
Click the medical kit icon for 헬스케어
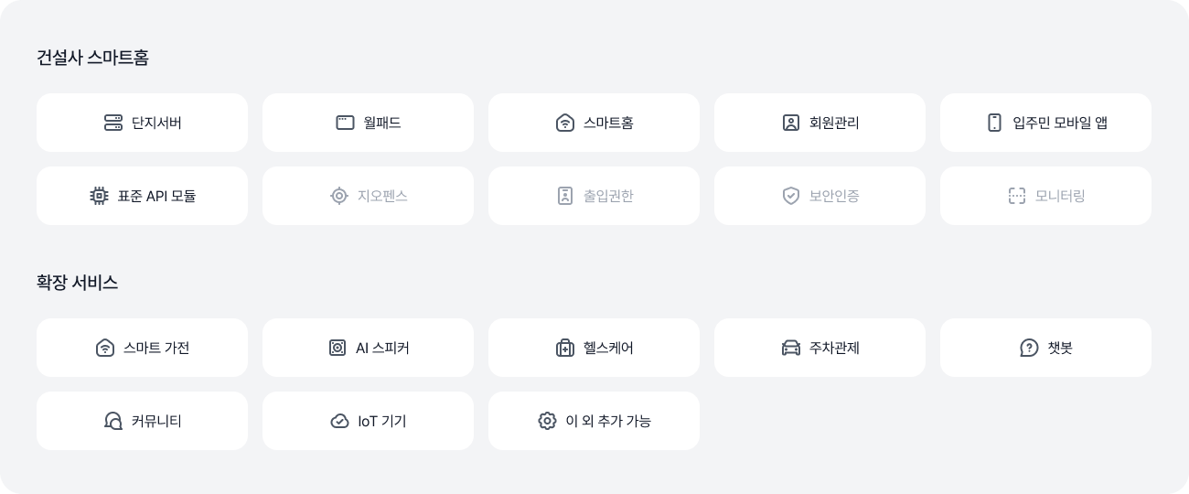pos(565,348)
